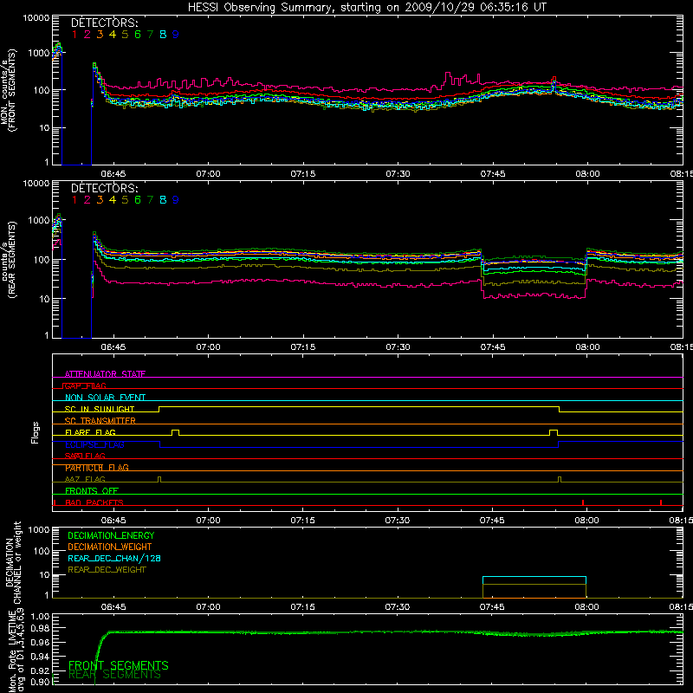This screenshot has width=693, height=693.
Task: Select detector 6 in rear segments legend
Action: point(138,200)
